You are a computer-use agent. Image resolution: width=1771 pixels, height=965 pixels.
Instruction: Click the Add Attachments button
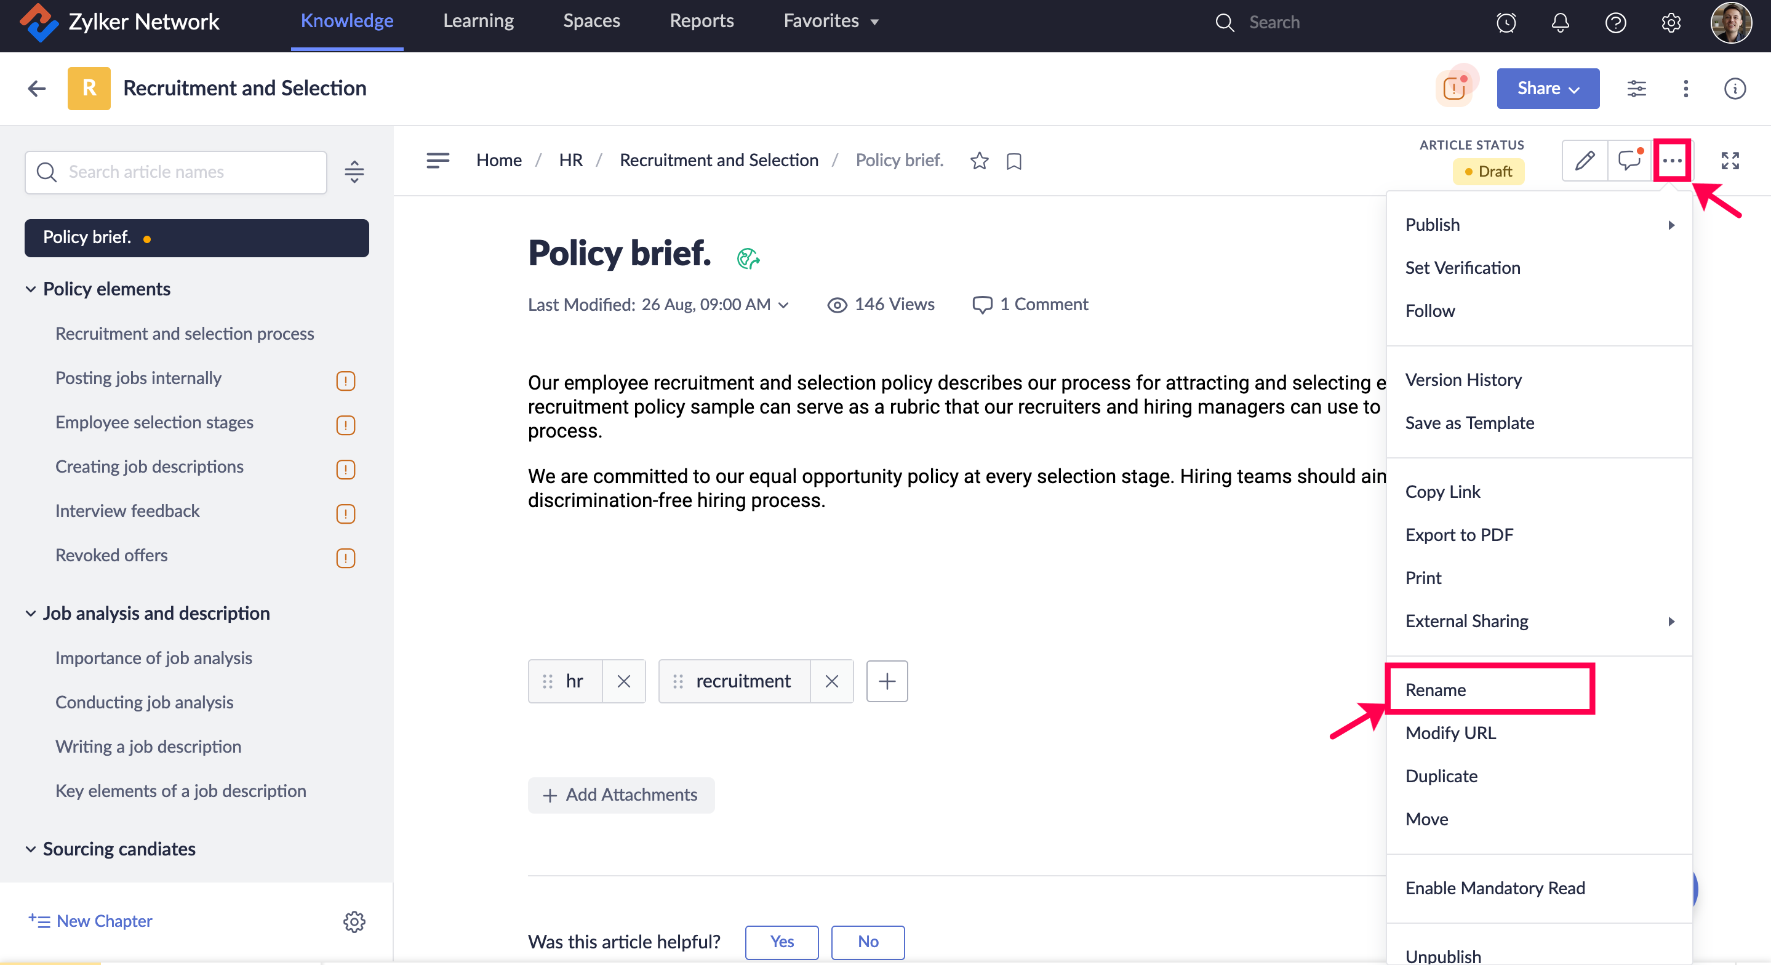pos(621,795)
